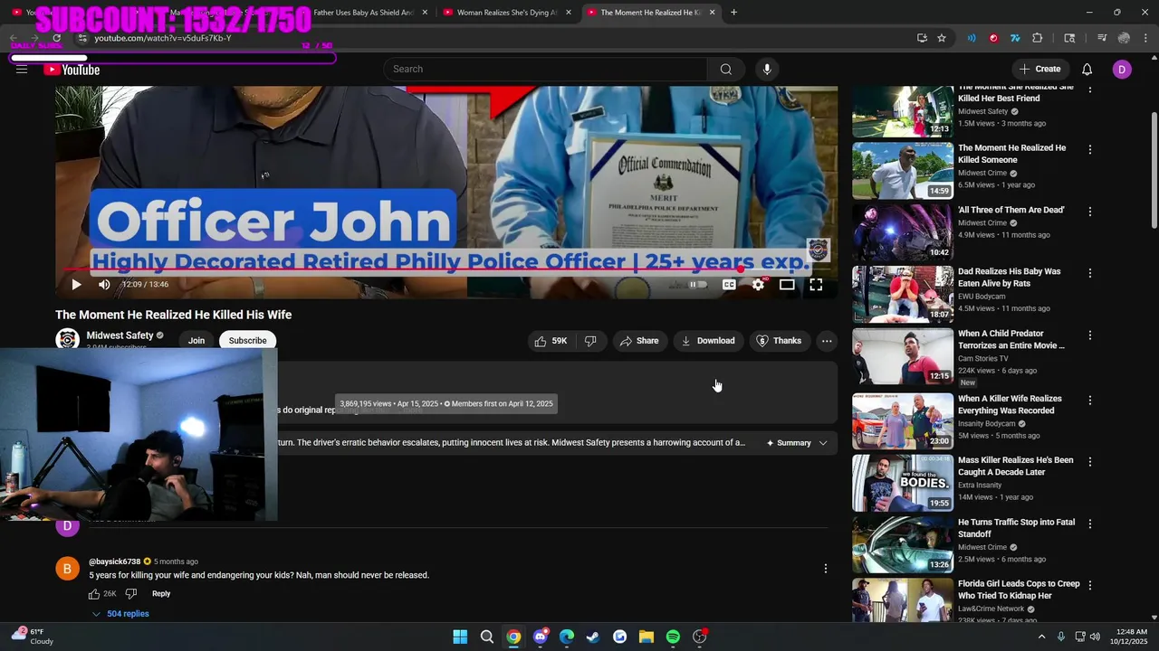1159x651 pixels.
Task: Open 'Dad Realizes His Baby Was Eaten' thumbnail
Action: click(x=903, y=294)
